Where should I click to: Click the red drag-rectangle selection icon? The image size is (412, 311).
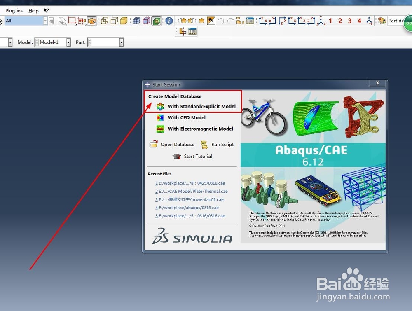72,21
